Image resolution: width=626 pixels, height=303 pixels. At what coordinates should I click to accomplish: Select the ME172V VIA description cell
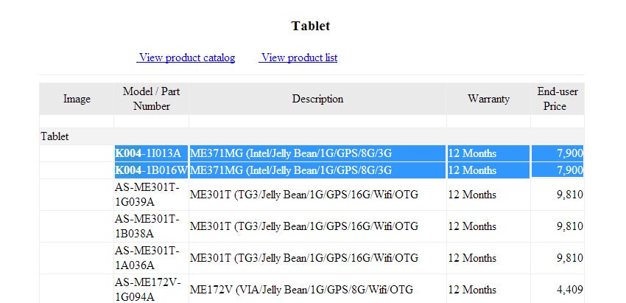[x=301, y=290]
